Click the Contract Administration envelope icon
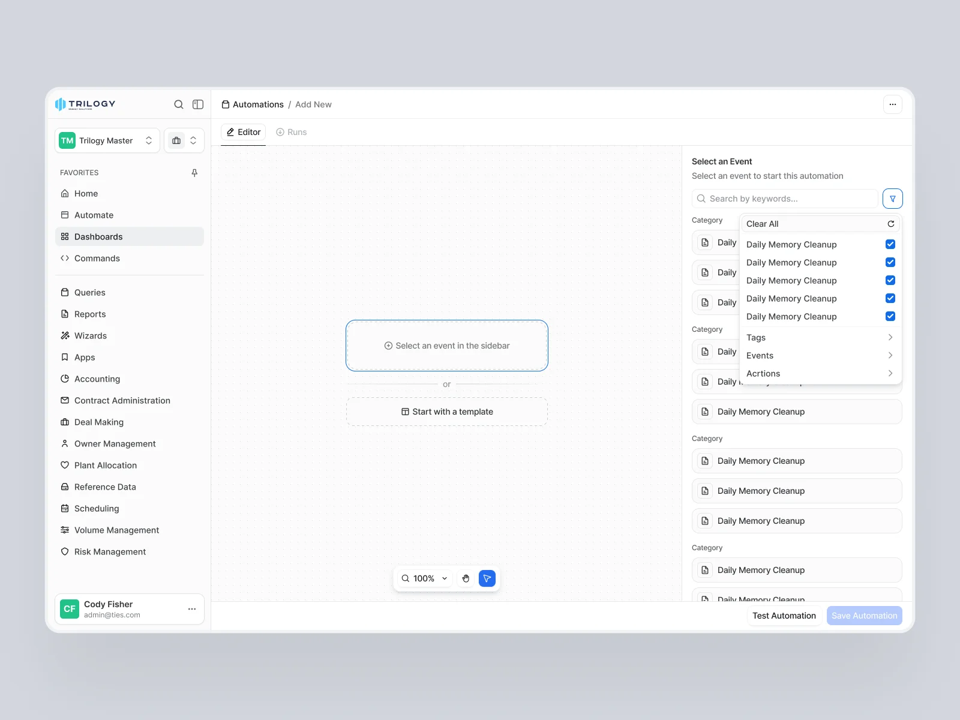Image resolution: width=960 pixels, height=720 pixels. pos(65,400)
